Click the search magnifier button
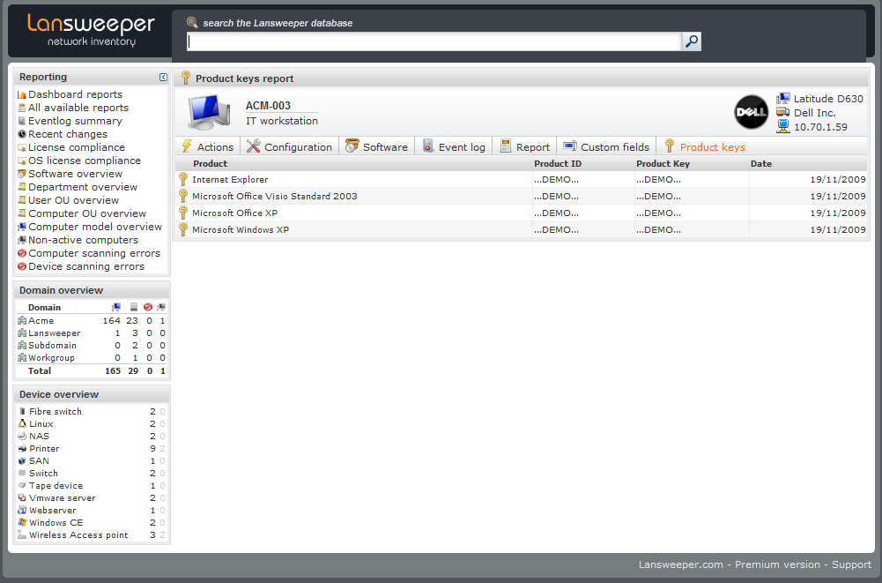The width and height of the screenshot is (882, 583). point(692,41)
